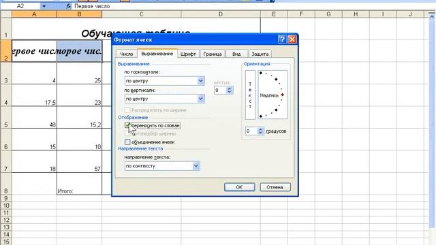Click the градусов degrees input field
Image resolution: width=436 pixels, height=245 pixels.
(251, 131)
